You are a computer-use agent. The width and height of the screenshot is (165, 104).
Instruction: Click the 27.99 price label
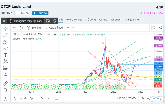coord(159,46)
